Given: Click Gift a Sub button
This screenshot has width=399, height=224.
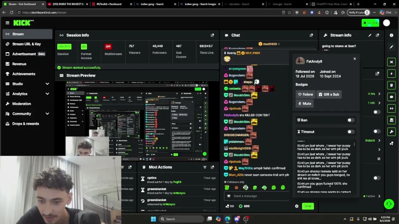Looking at the screenshot, I should [329, 94].
